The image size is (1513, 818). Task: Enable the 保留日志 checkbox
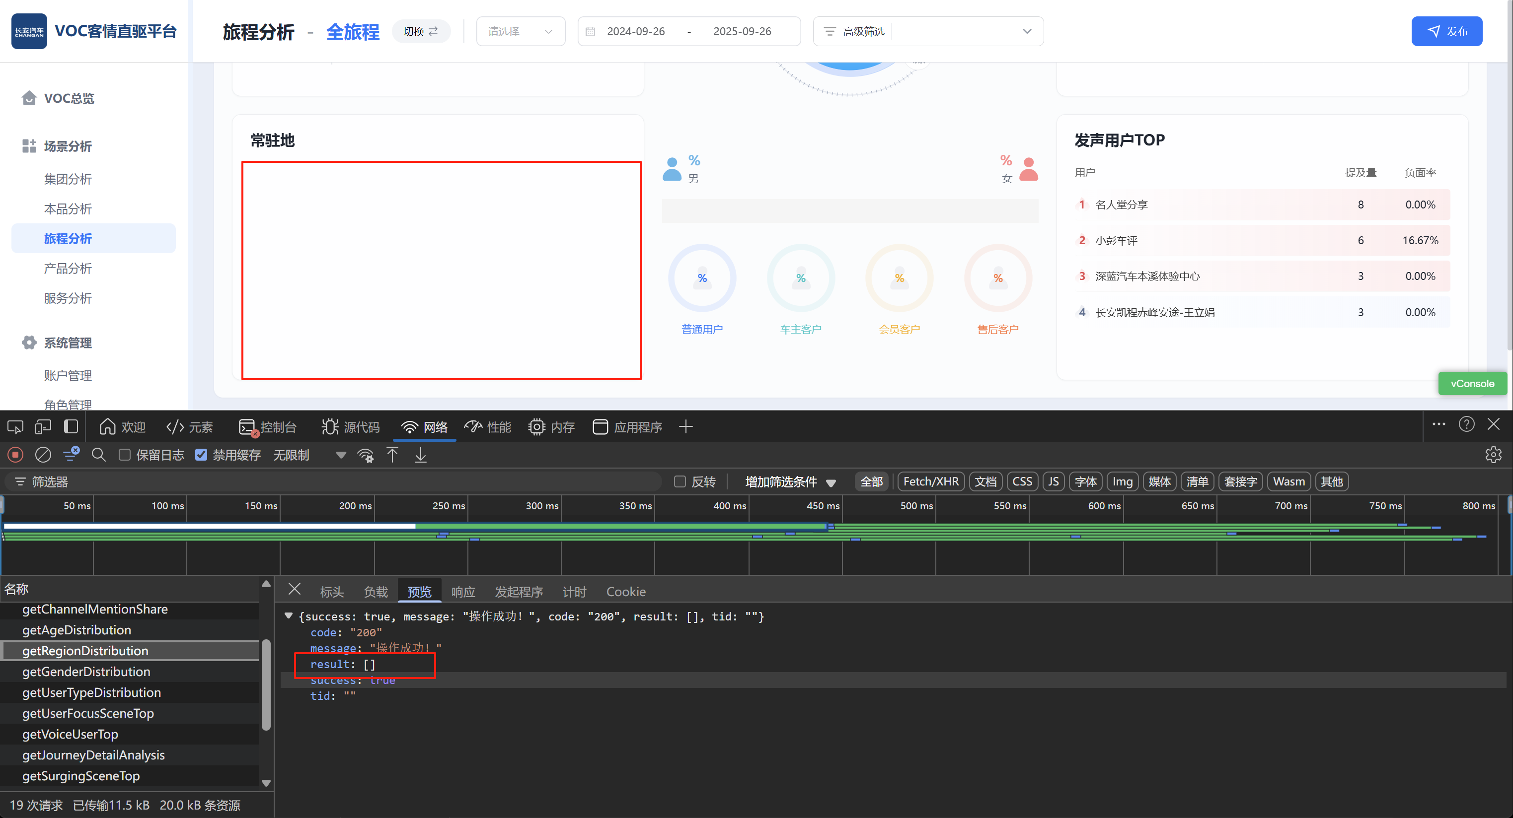coord(125,455)
